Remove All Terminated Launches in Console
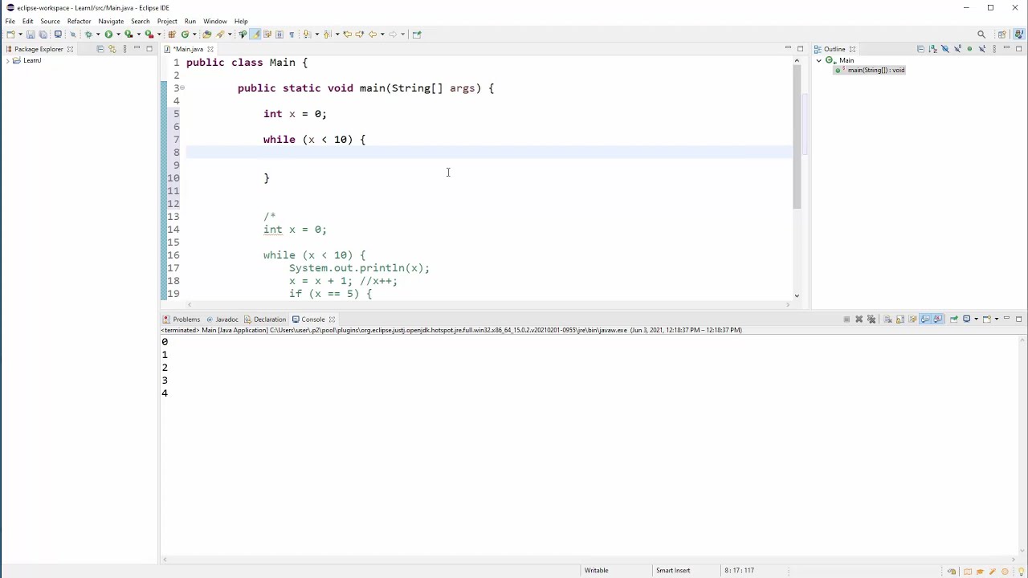The width and height of the screenshot is (1028, 578). (871, 320)
